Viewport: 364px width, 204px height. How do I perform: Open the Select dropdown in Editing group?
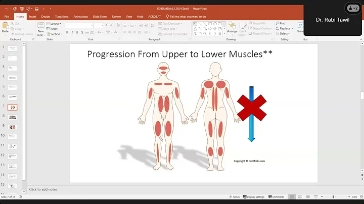[283, 34]
